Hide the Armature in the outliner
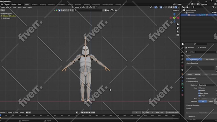 pos(215,15)
